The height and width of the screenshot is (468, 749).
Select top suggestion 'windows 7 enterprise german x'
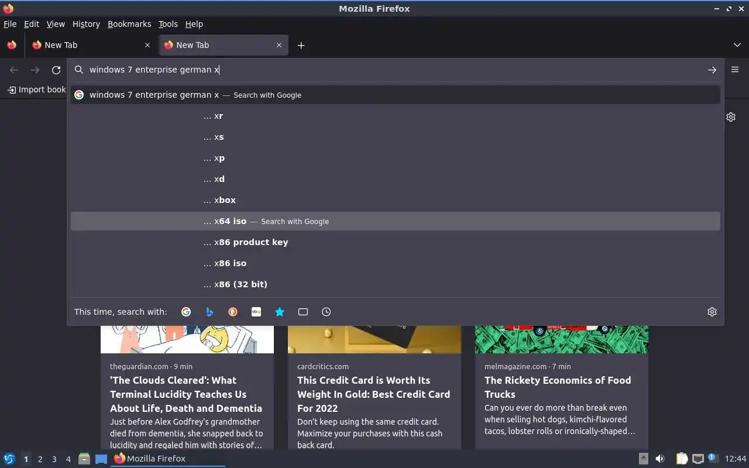pos(396,95)
